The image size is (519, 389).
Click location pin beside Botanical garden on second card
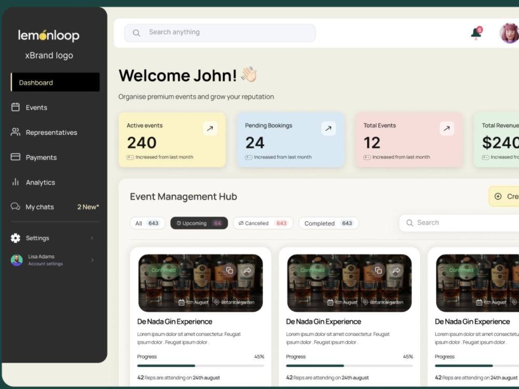tap(366, 302)
